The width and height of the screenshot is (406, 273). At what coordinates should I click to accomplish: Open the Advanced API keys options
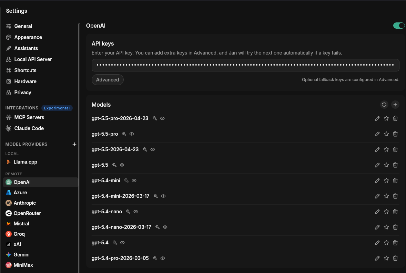click(x=108, y=80)
